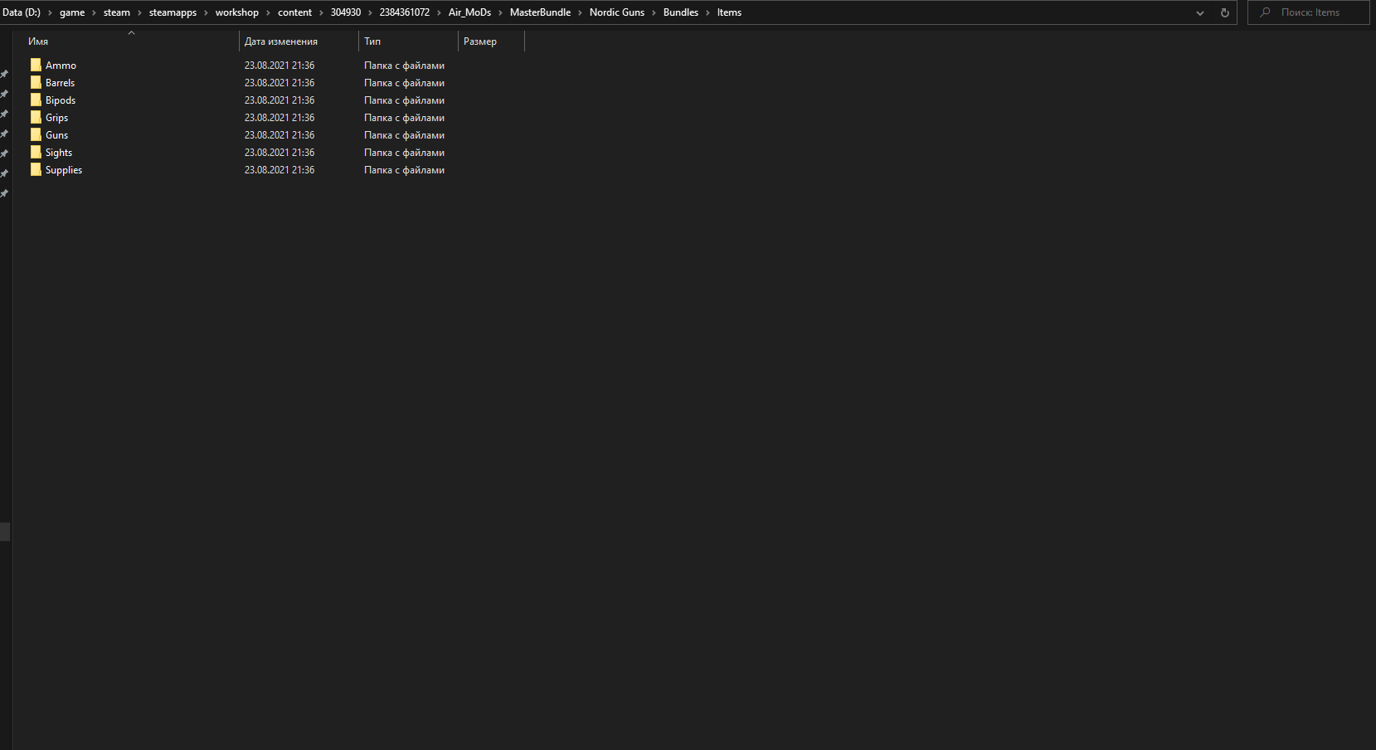This screenshot has width=1376, height=750.
Task: Select the Barrels folder name
Action: pyautogui.click(x=60, y=83)
